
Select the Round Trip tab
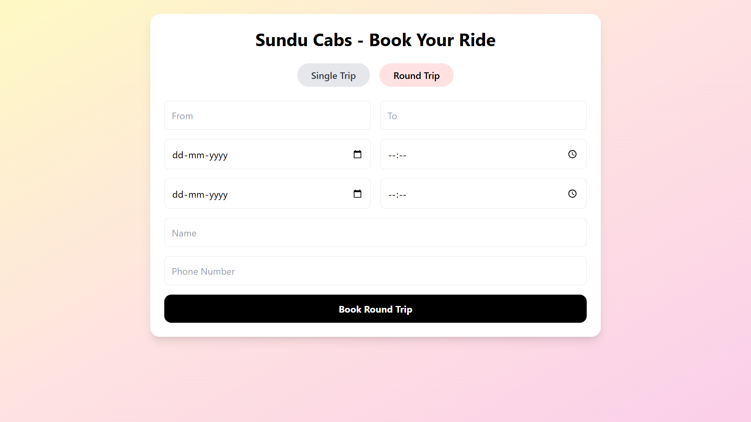(x=416, y=75)
